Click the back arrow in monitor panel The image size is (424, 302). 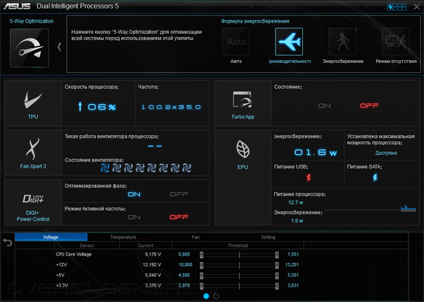point(7,242)
